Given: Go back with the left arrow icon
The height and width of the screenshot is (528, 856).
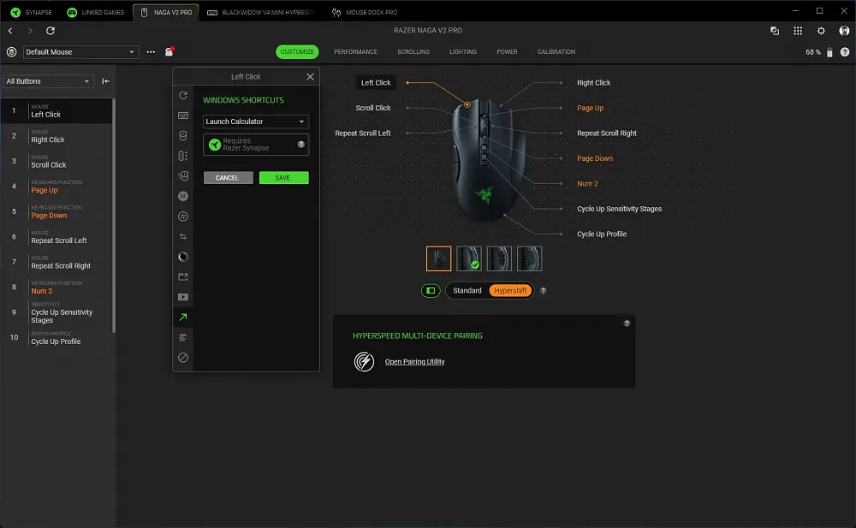Looking at the screenshot, I should pyautogui.click(x=10, y=31).
